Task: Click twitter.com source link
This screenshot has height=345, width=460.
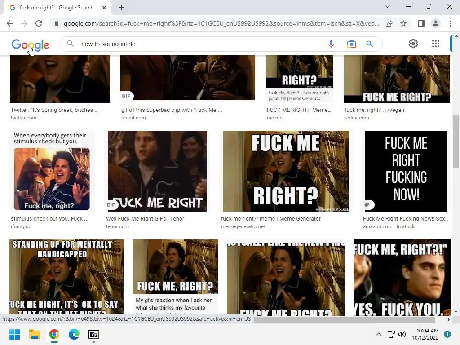Action: pos(23,118)
